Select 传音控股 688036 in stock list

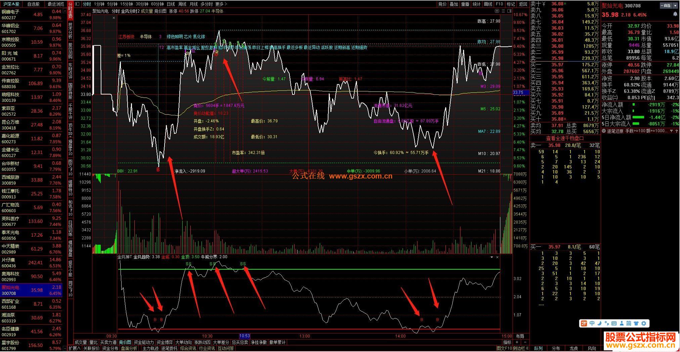click(32, 83)
